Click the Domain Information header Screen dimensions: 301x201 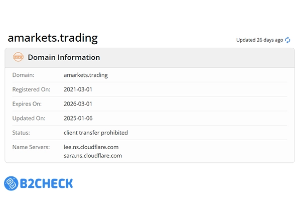[64, 57]
